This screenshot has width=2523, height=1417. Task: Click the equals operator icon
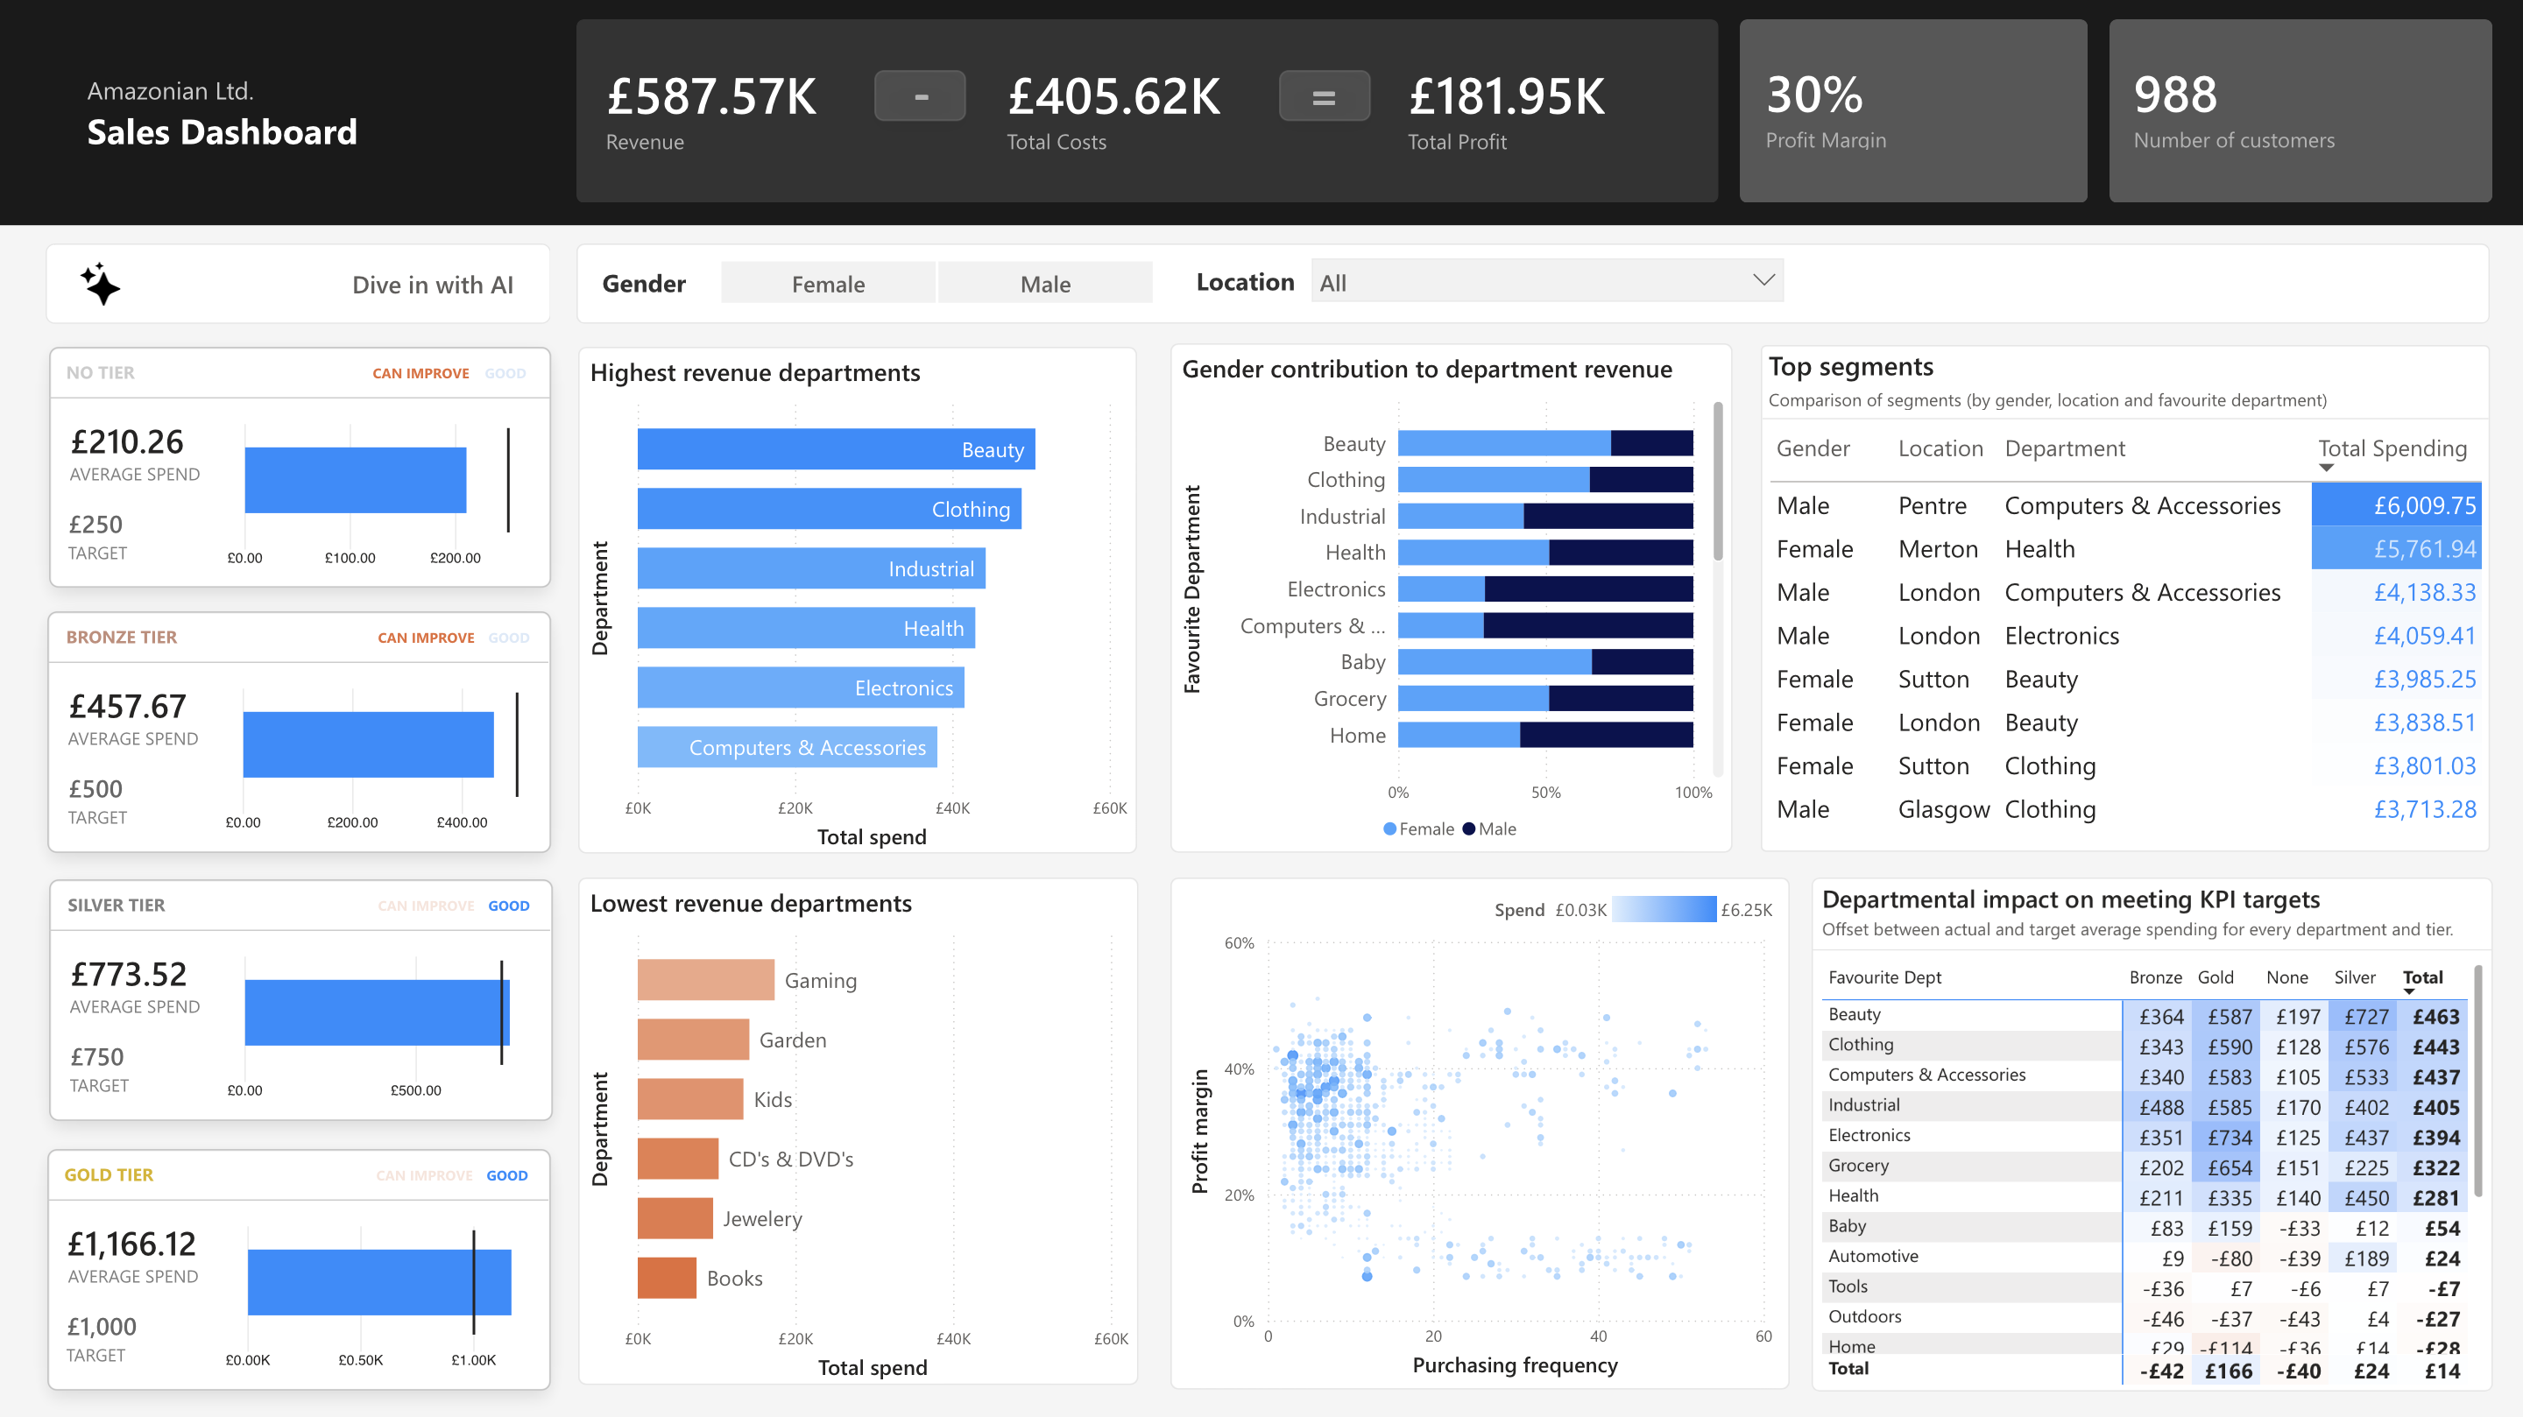[1323, 96]
